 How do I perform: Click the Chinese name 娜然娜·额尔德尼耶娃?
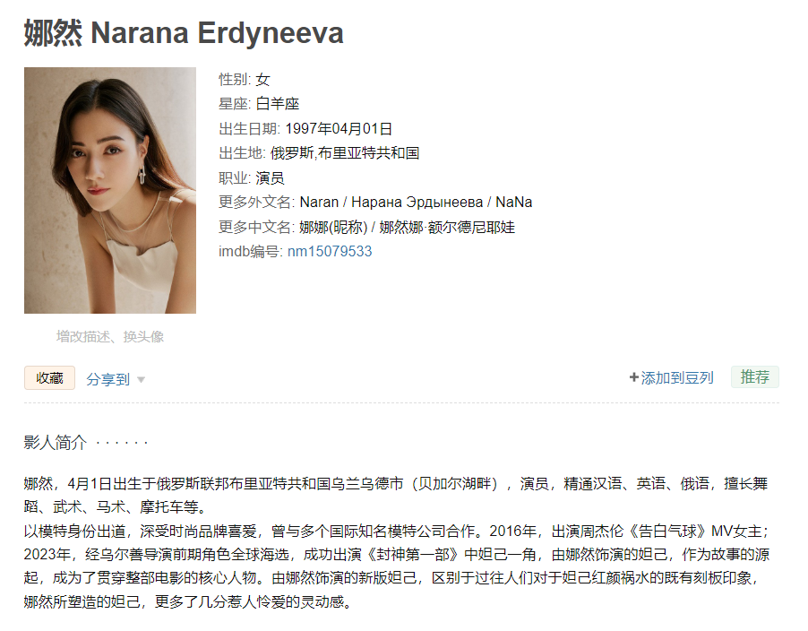coord(447,227)
